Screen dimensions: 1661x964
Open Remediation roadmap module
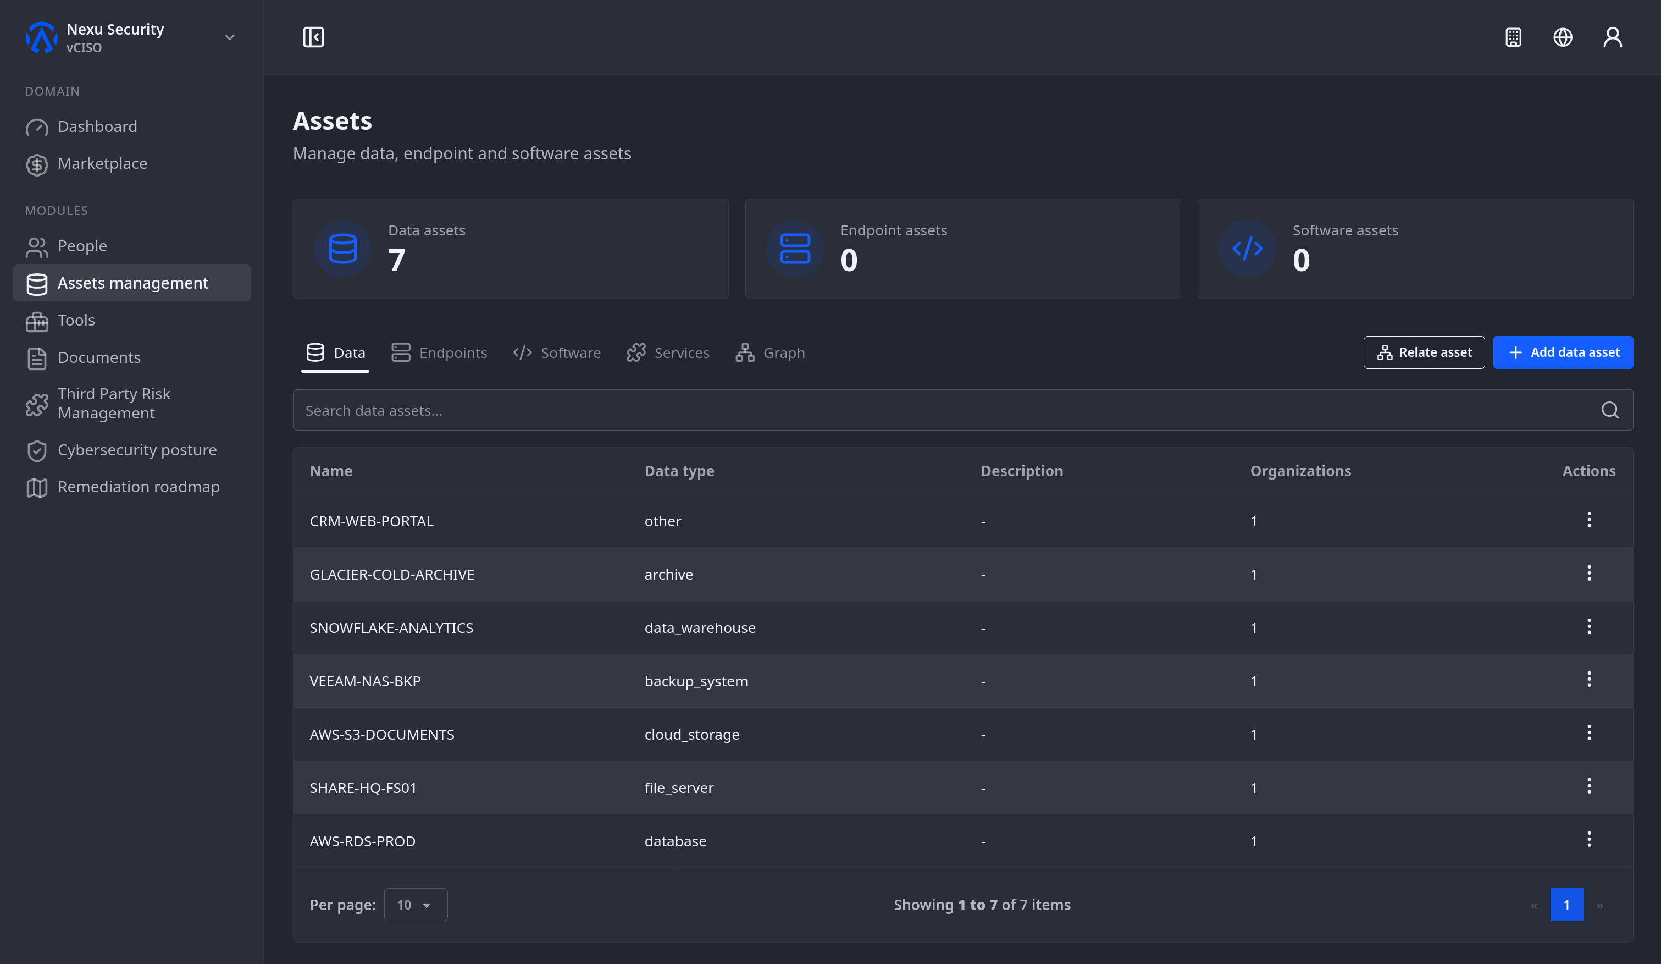[x=132, y=487]
